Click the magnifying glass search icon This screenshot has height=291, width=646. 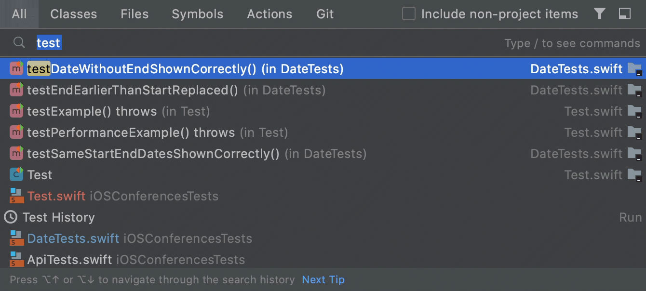[19, 43]
